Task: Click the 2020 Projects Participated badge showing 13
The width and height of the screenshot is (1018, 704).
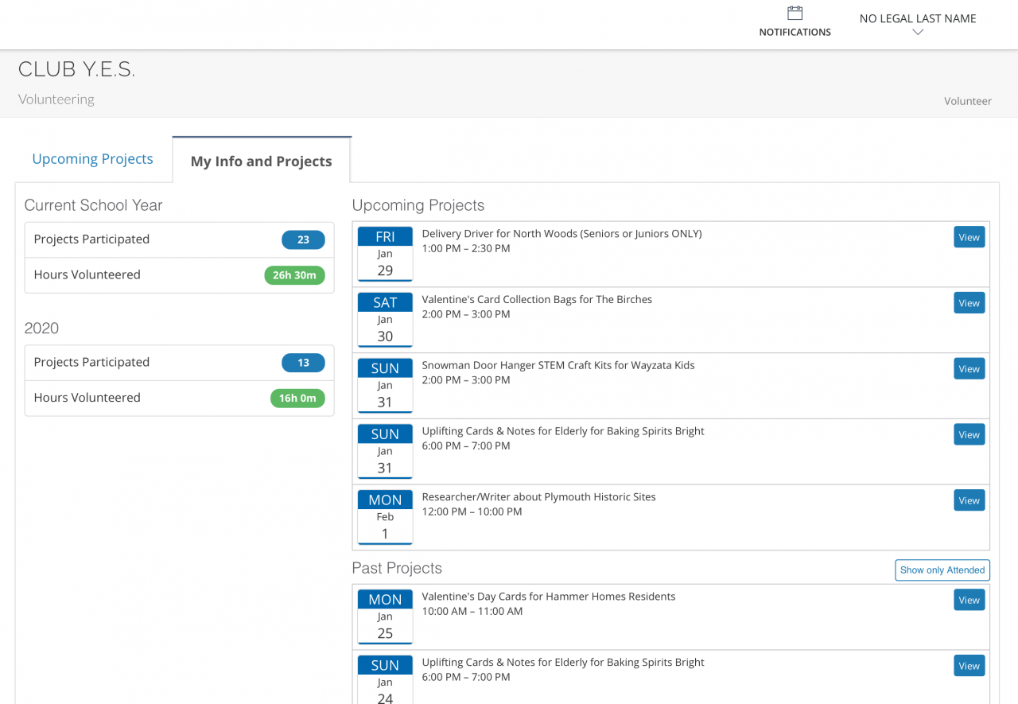Action: (303, 363)
